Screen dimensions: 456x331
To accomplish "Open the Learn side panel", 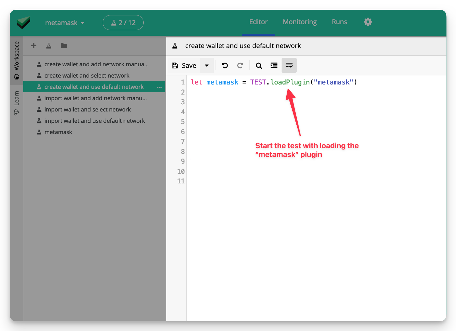I will coord(17,103).
